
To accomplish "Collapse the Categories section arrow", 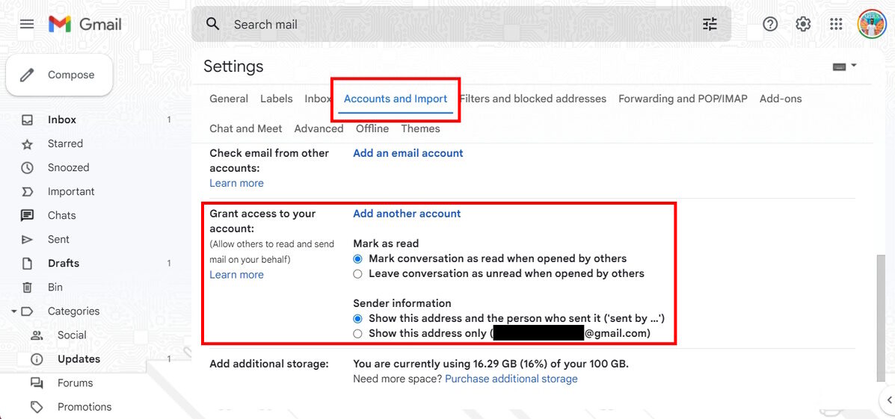I will tap(14, 311).
